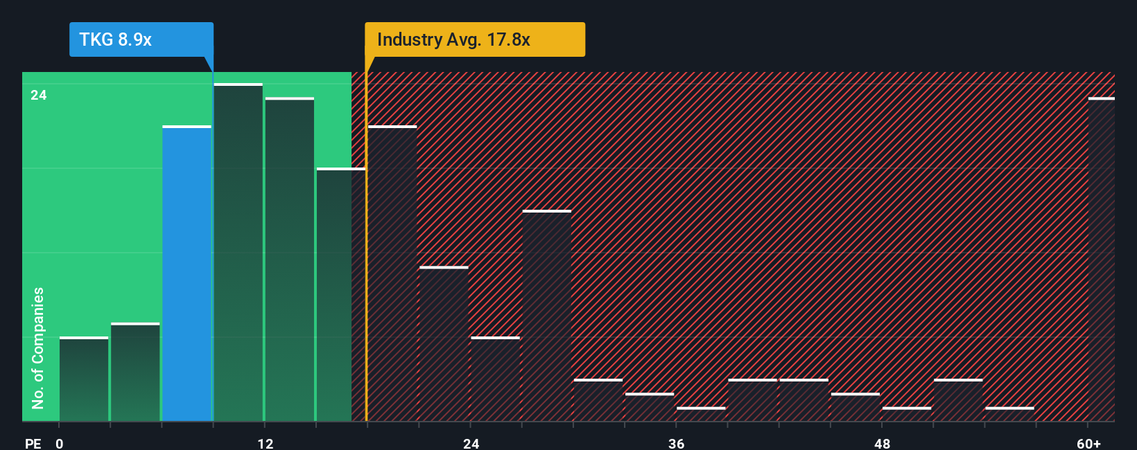Select the highlighted blue TKG histogram bar
The width and height of the screenshot is (1137, 450).
pos(187,273)
